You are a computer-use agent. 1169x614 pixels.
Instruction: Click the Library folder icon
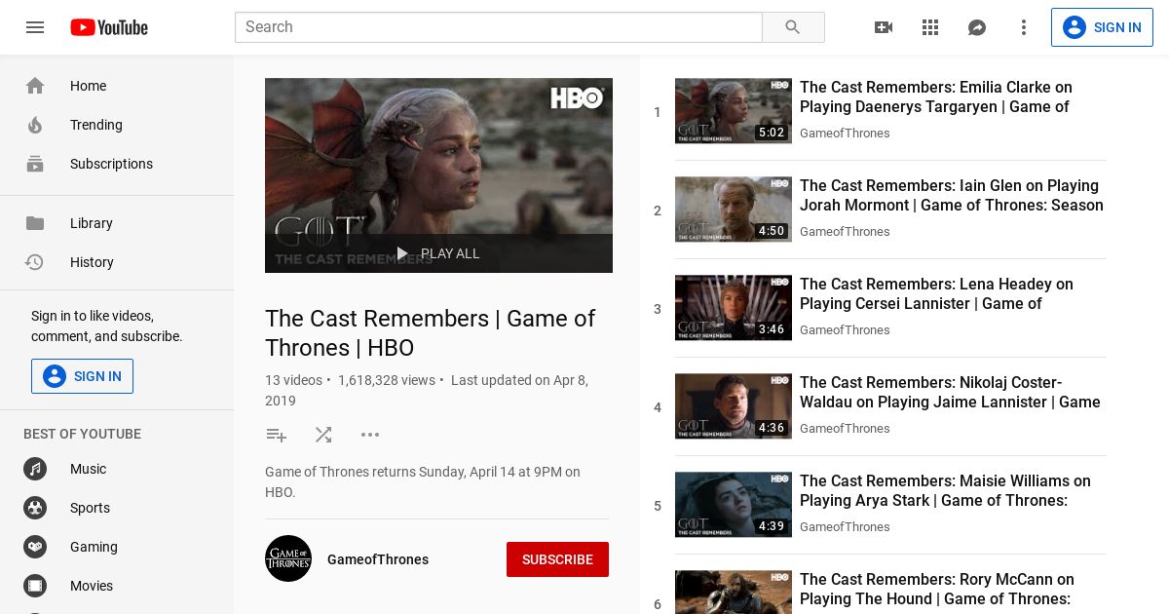click(35, 223)
